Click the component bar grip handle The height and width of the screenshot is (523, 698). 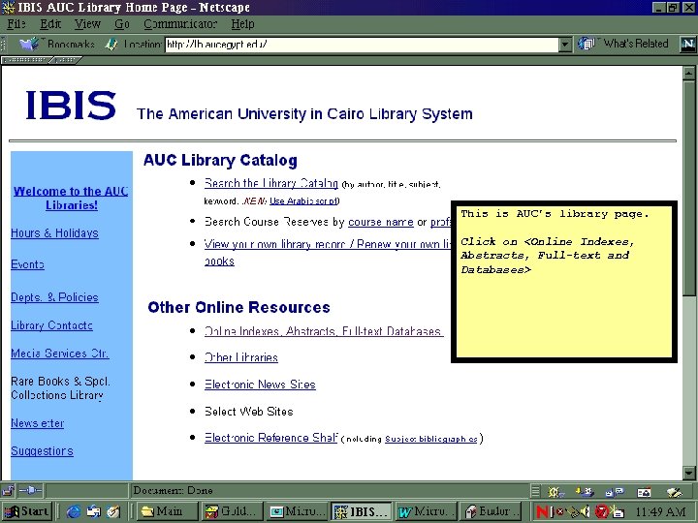[535, 491]
